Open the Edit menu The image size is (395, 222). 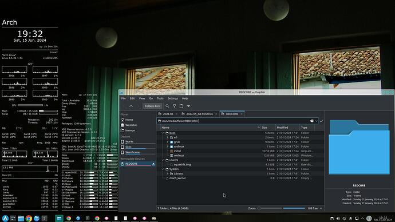pyautogui.click(x=132, y=98)
